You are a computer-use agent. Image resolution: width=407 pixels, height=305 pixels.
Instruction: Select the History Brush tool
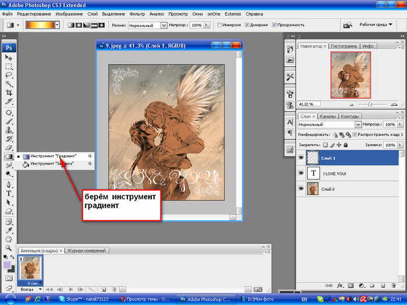[x=9, y=139]
